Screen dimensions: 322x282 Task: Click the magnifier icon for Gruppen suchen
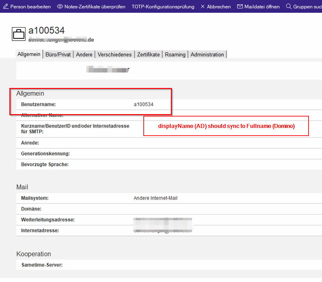point(288,7)
